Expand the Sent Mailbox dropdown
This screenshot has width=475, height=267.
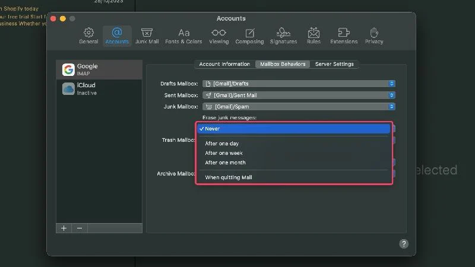click(299, 95)
